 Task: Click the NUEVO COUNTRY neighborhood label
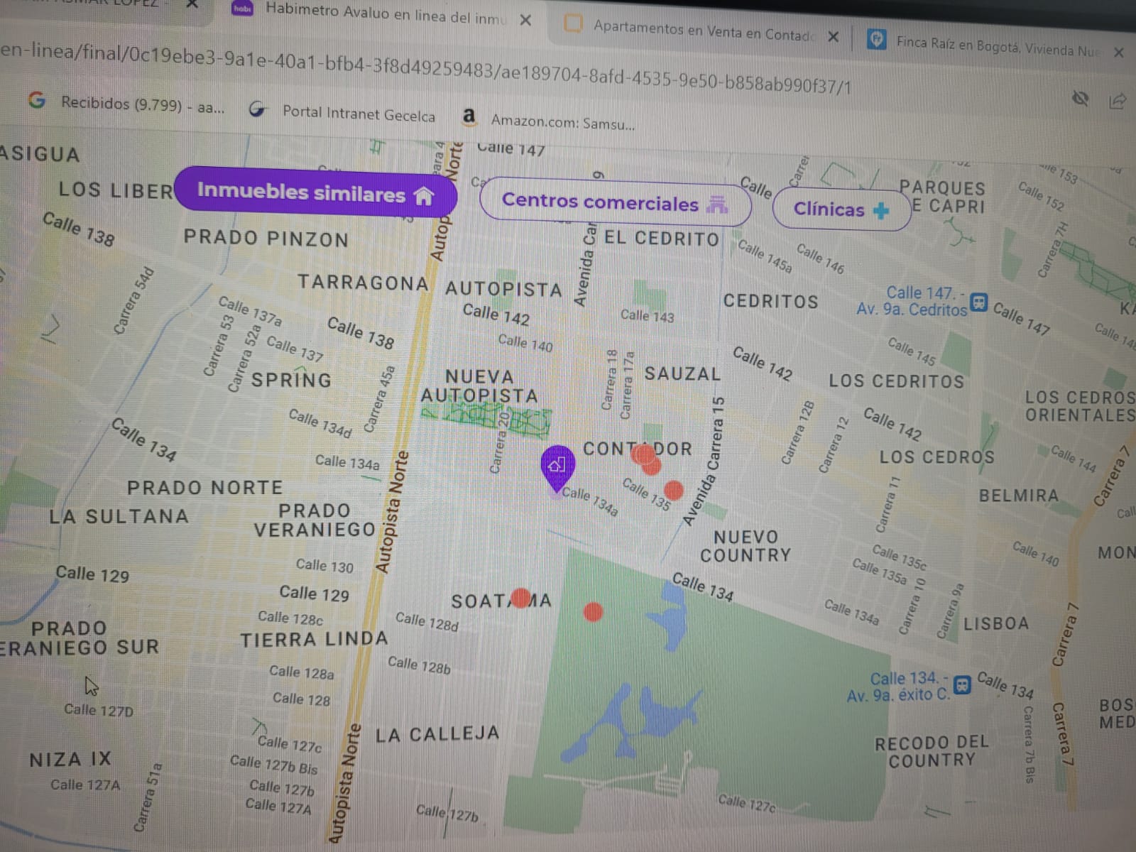tap(745, 546)
